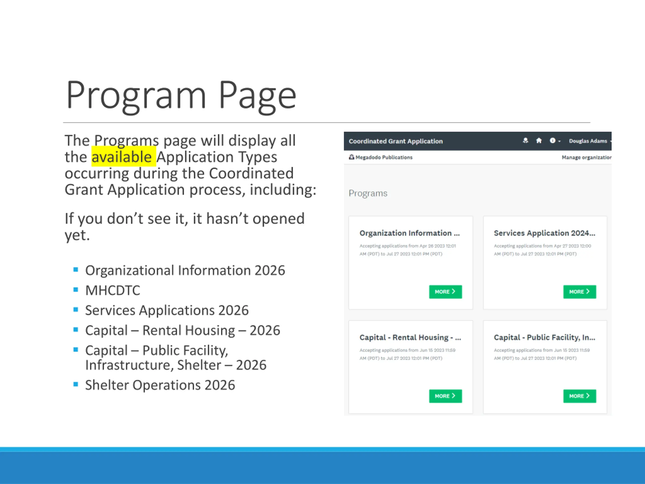This screenshot has width=645, height=484.
Task: Click the notifications user icon in header
Action: 525,141
